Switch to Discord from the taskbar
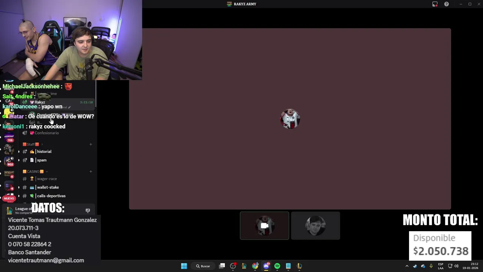 pyautogui.click(x=266, y=266)
